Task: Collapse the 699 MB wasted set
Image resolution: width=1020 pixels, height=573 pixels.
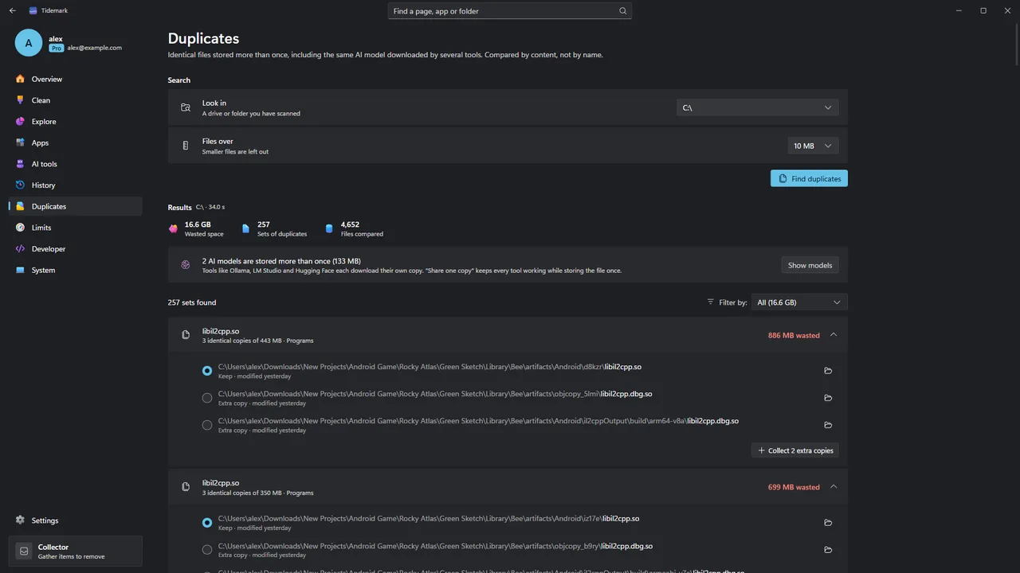Action: (834, 487)
